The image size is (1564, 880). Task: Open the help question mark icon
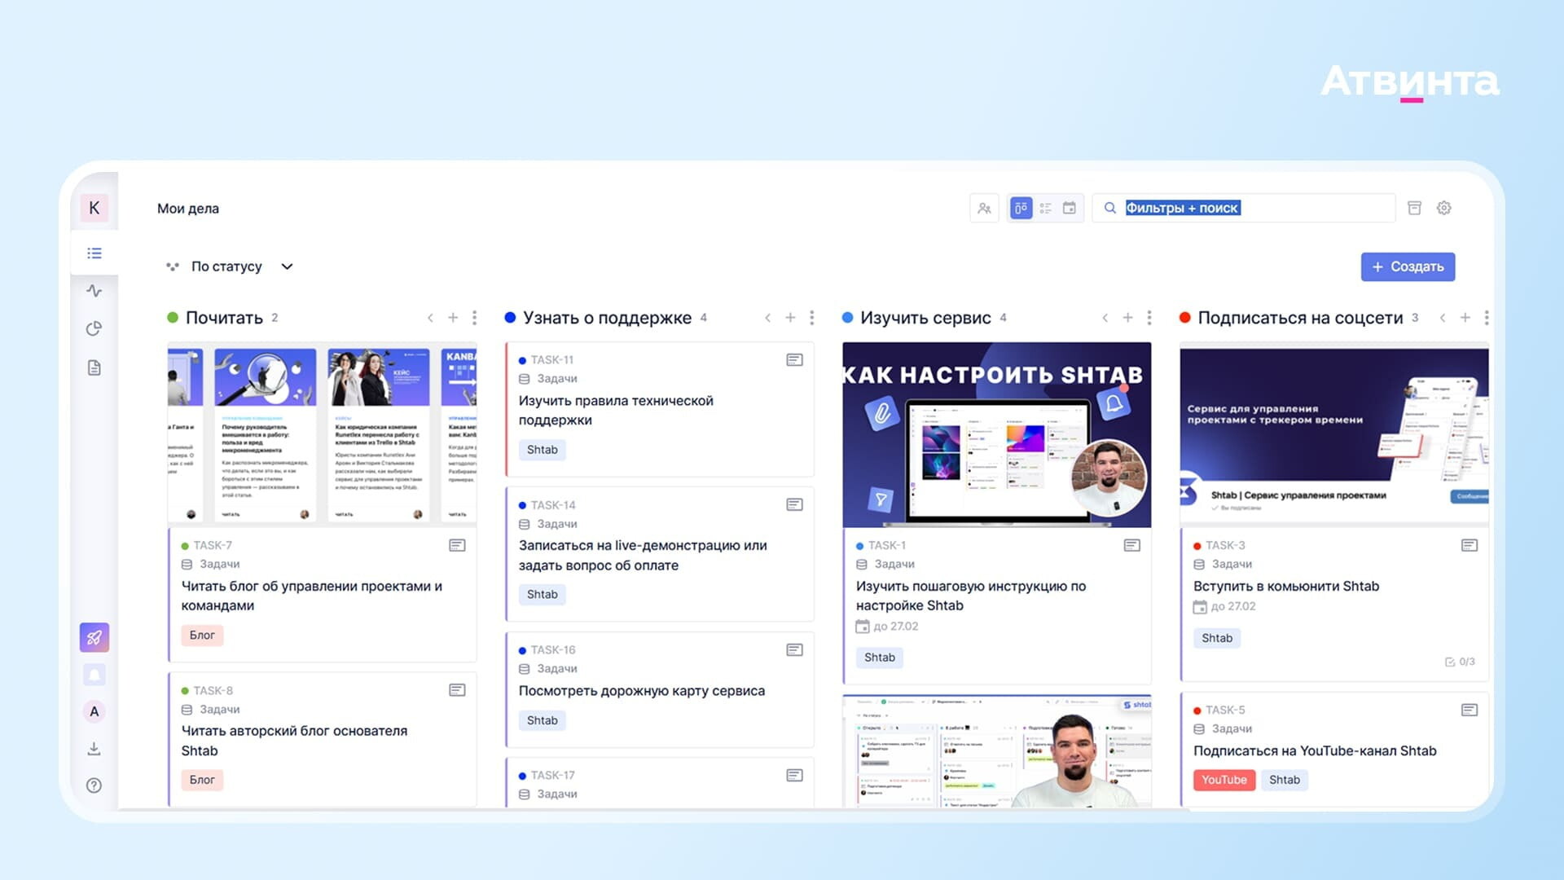coord(94,785)
